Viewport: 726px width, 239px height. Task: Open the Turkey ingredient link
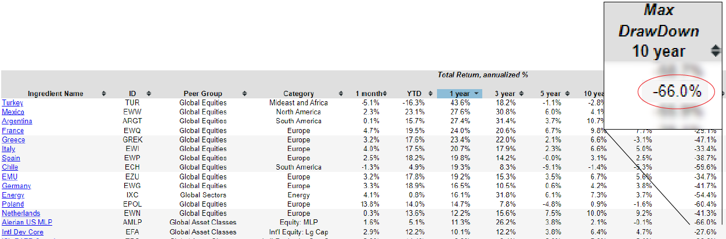point(13,102)
